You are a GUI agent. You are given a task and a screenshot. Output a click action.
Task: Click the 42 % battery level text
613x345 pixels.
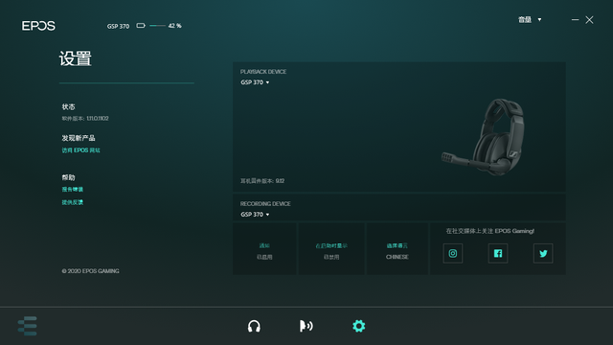pos(174,26)
